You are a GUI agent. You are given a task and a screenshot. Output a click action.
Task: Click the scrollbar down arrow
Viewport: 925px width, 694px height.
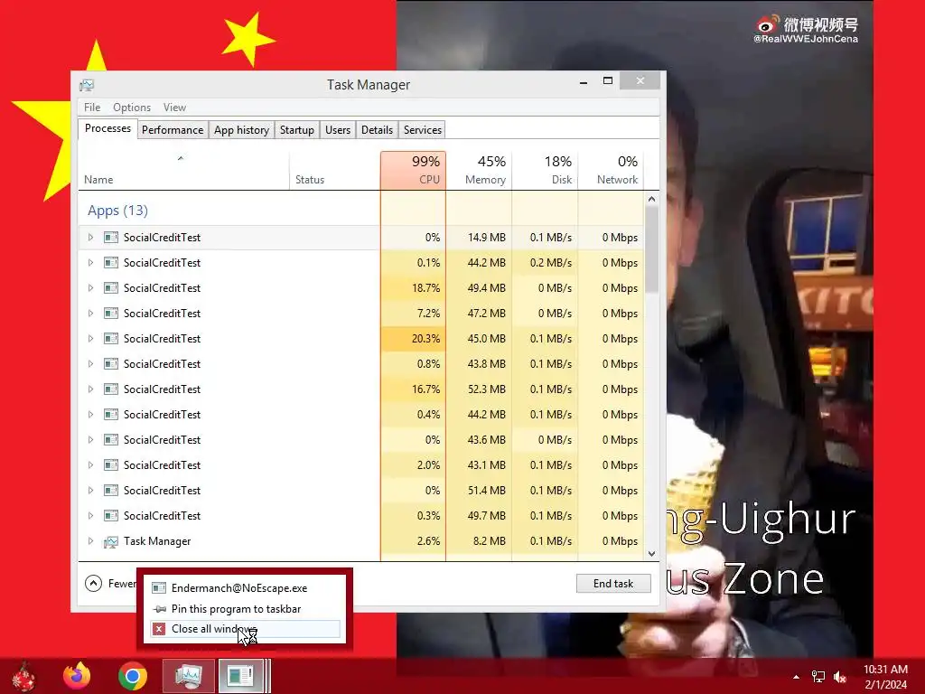click(x=652, y=554)
